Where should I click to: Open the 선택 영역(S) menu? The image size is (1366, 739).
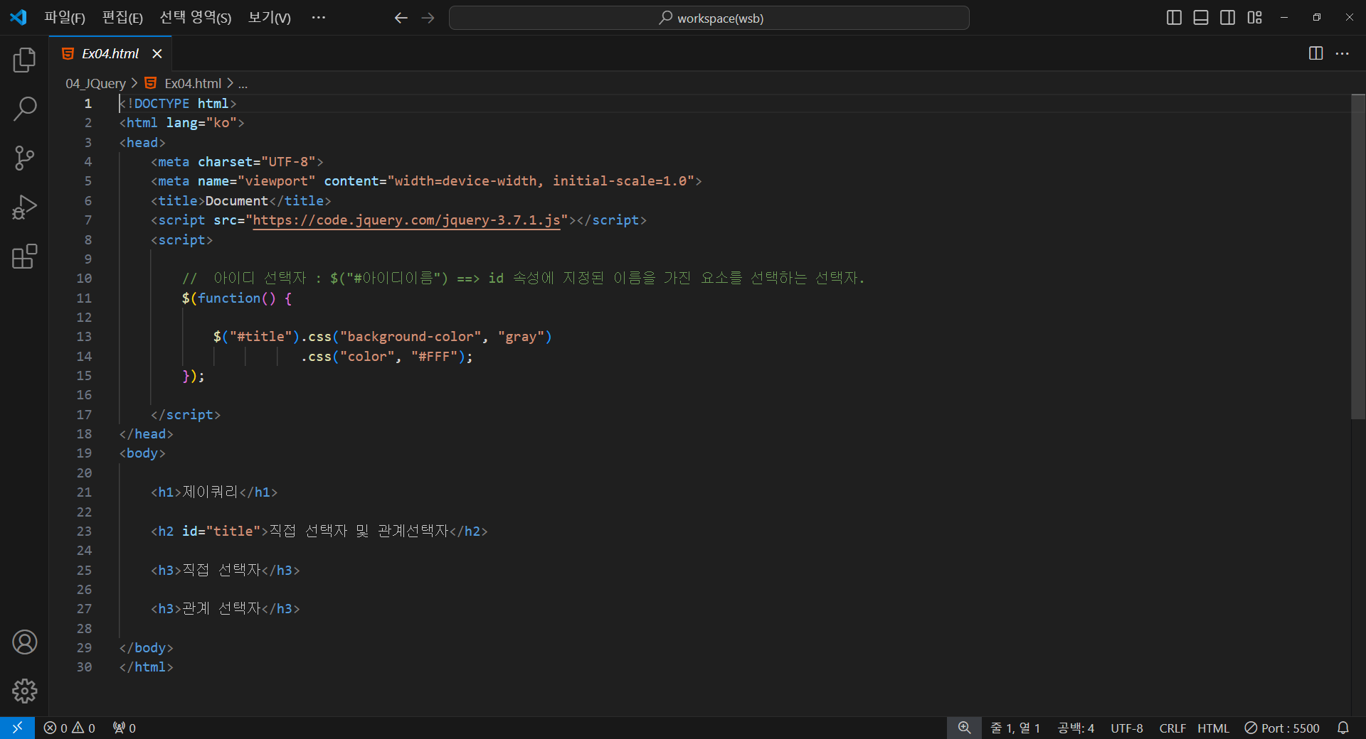pyautogui.click(x=196, y=18)
